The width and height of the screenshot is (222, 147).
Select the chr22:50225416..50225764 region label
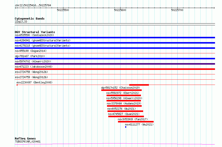[x=33, y=5]
